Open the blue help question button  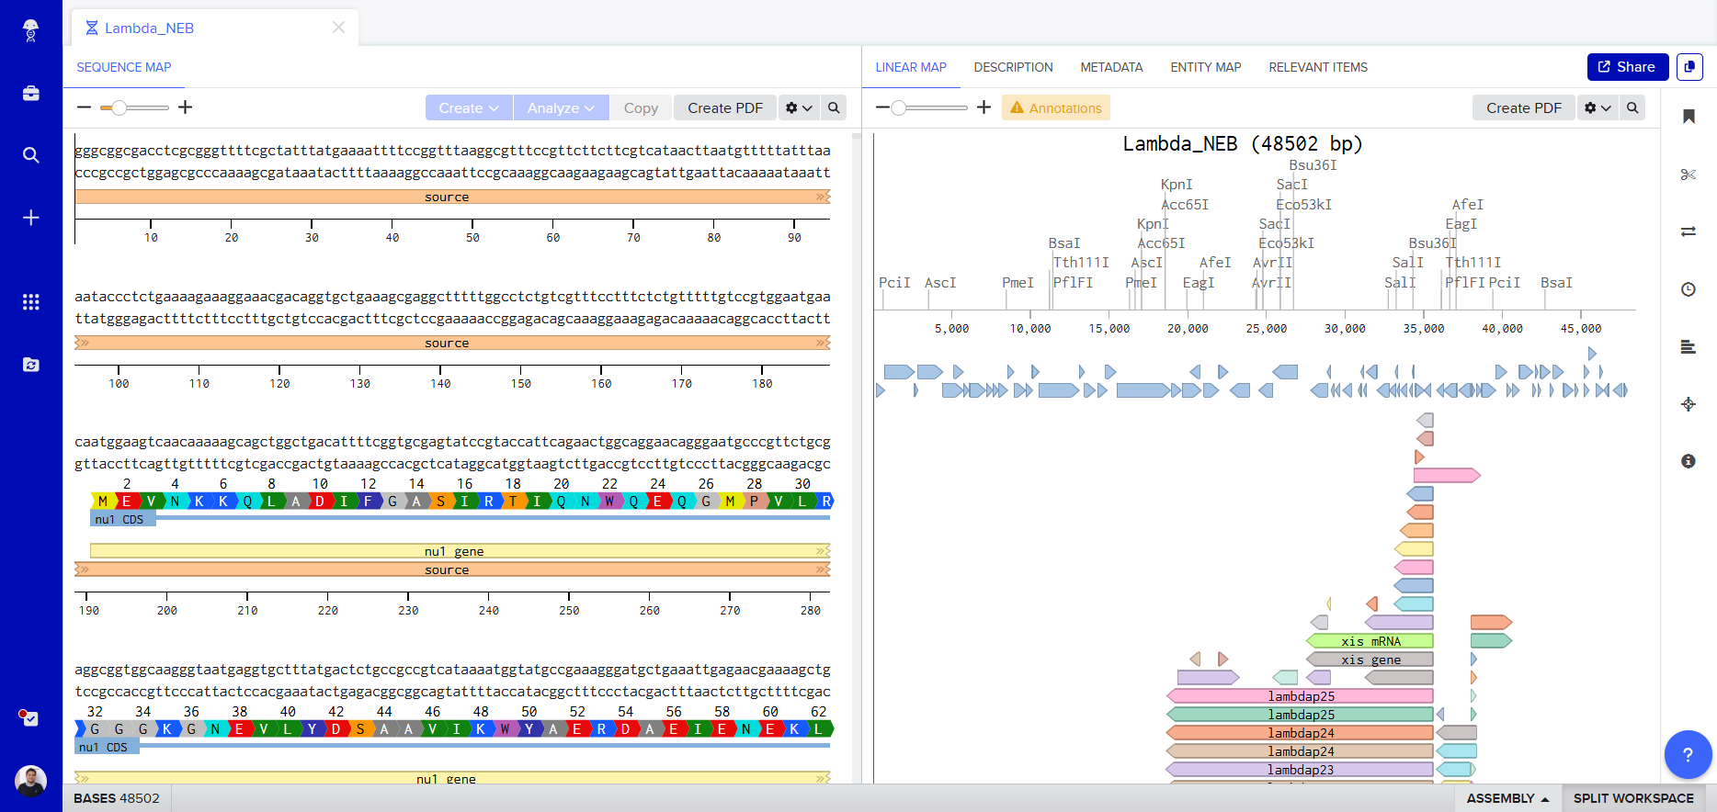click(1687, 754)
